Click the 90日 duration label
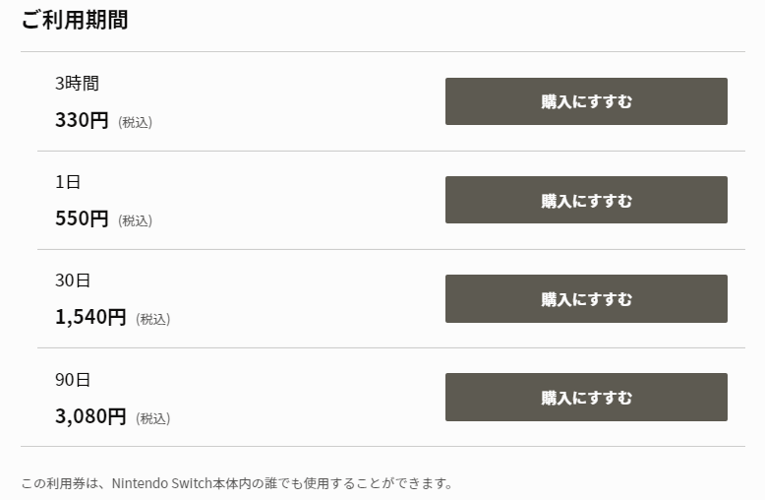Screen dimensions: 765x500 [x=73, y=379]
